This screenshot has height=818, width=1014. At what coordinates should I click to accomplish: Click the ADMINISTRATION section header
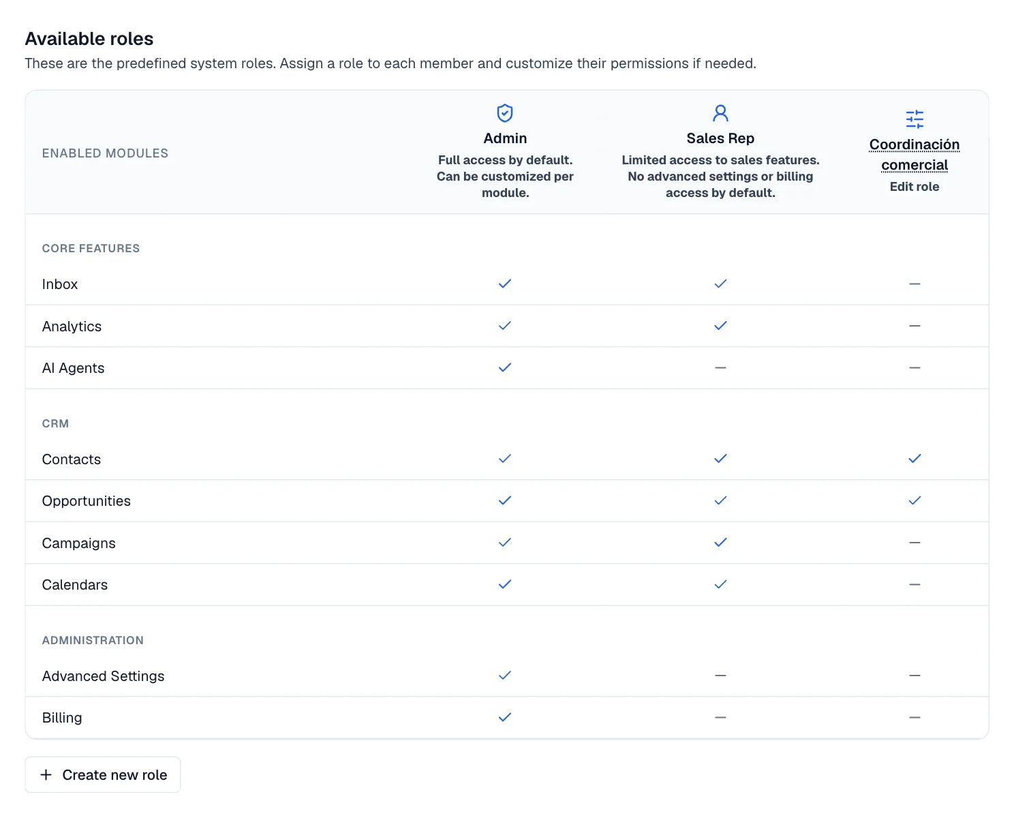[93, 640]
